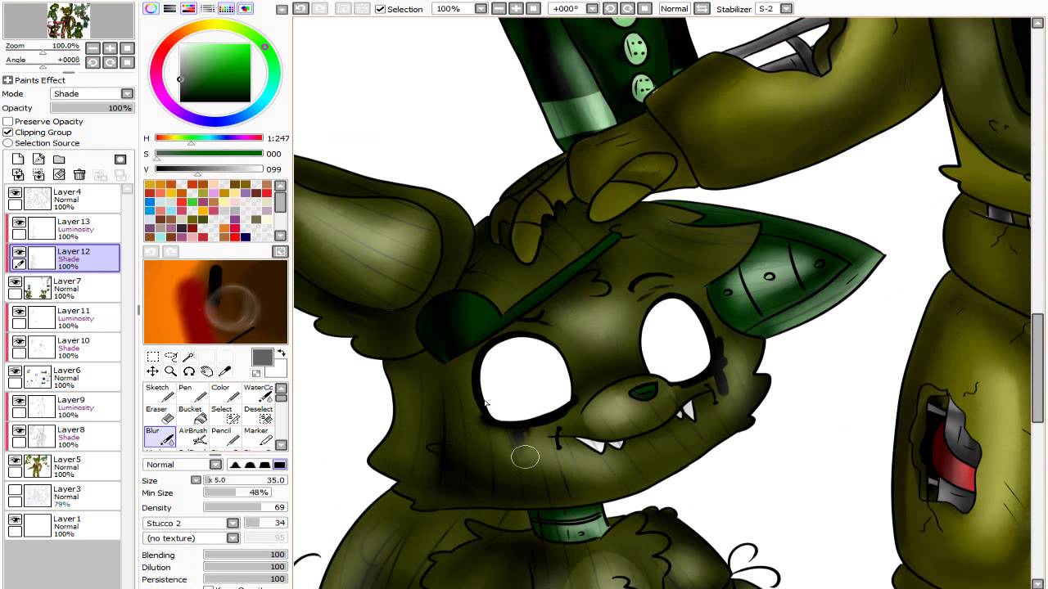Activate the Rotate view tool

click(x=189, y=371)
